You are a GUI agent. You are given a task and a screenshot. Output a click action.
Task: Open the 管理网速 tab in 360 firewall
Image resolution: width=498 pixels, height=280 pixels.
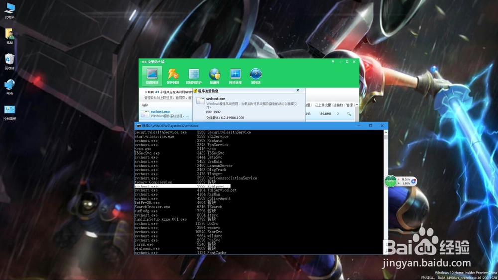coord(152,76)
